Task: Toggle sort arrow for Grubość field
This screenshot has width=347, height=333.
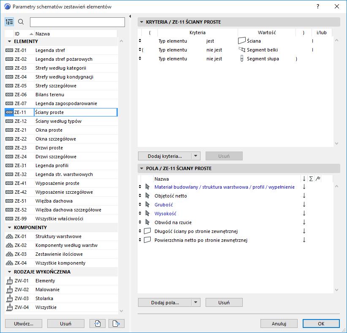Action: pyautogui.click(x=304, y=204)
